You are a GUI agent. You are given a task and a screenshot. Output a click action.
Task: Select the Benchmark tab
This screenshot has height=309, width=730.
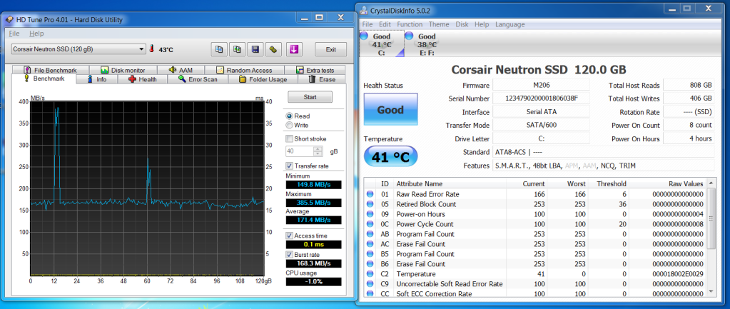(x=44, y=78)
